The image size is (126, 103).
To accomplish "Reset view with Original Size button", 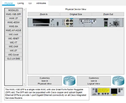I will [x=76, y=14].
